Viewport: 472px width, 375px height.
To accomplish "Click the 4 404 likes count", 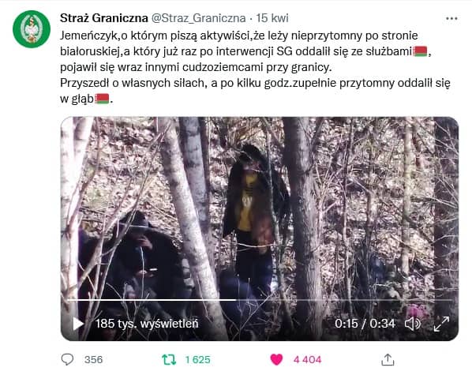I will [307, 360].
